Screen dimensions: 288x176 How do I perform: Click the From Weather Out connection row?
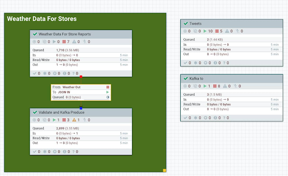pyautogui.click(x=81, y=87)
